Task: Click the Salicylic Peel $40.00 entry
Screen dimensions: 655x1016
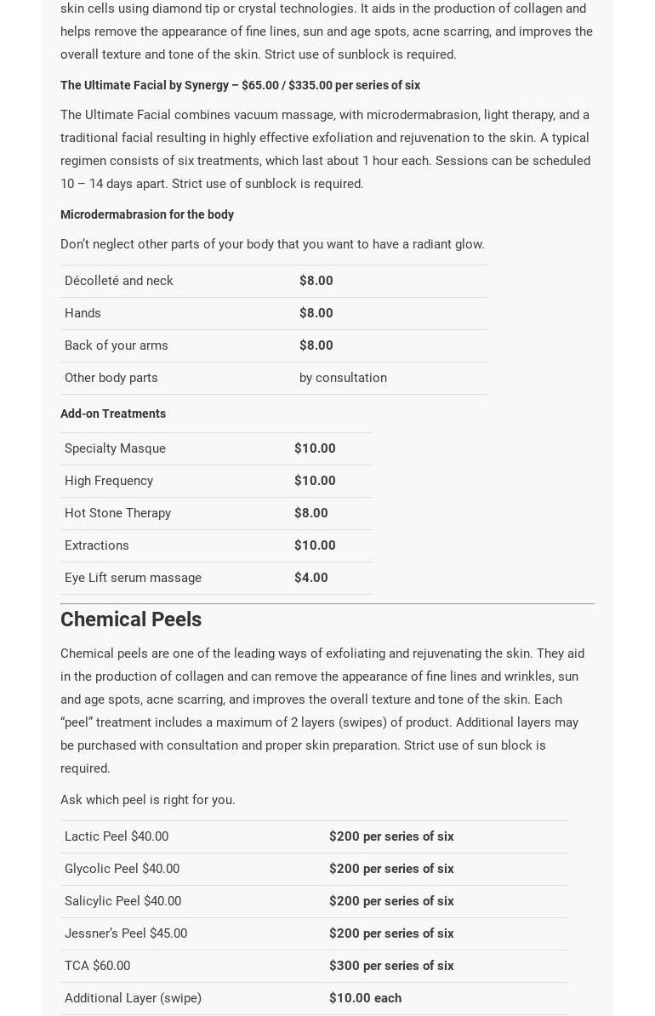Action: tap(122, 901)
